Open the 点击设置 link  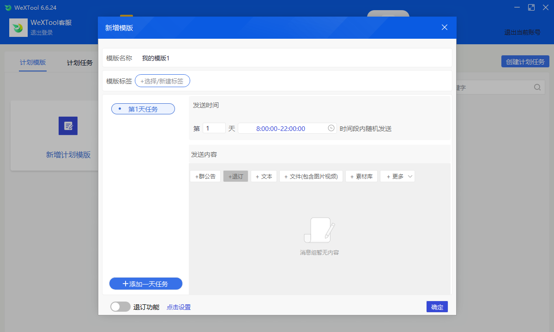tap(179, 307)
